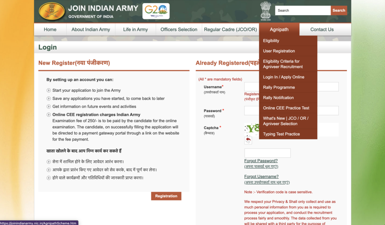Click the bullet icon beside 'Get information on future events'
385x225 pixels.
coord(49,107)
